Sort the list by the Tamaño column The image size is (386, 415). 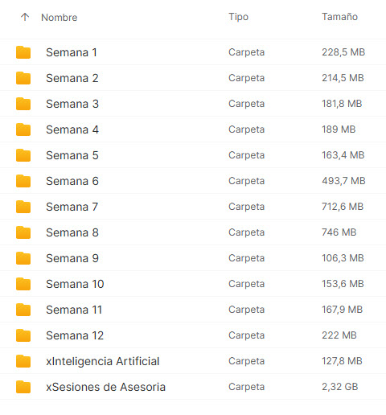click(339, 17)
